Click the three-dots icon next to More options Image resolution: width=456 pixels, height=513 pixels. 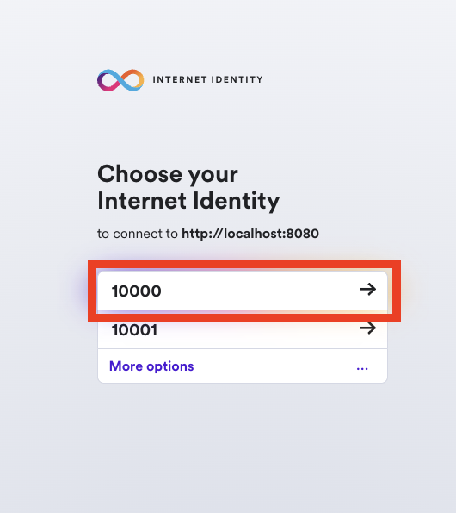(362, 368)
